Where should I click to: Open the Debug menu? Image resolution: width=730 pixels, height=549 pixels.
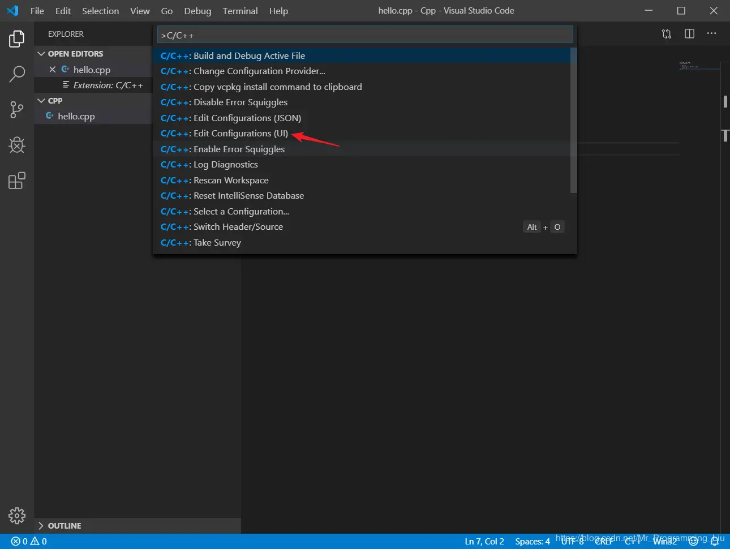(x=197, y=11)
